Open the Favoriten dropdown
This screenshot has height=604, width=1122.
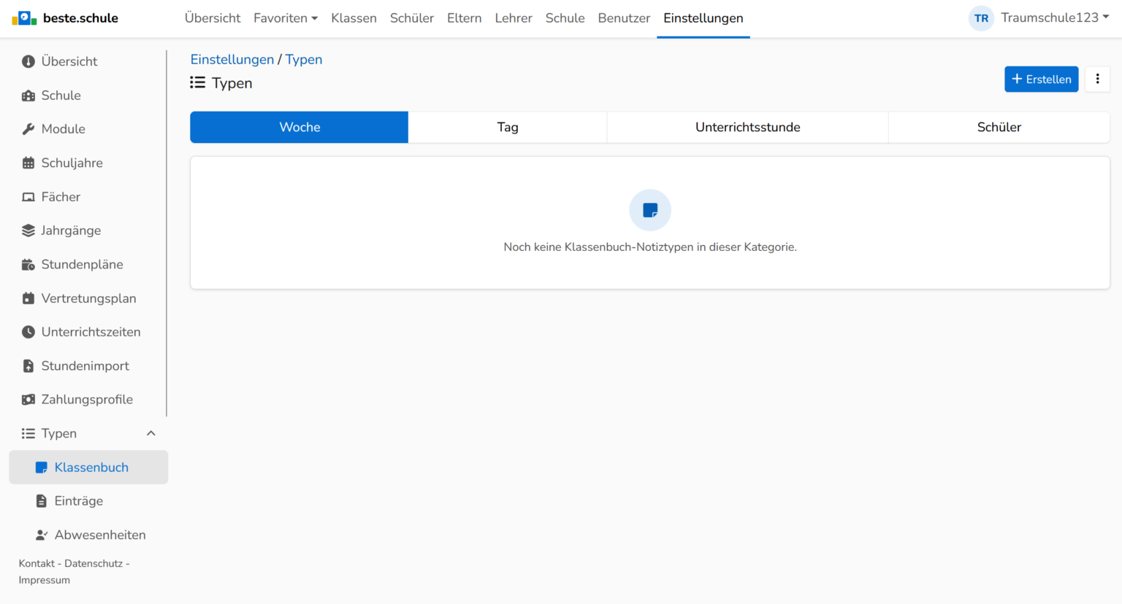coord(286,18)
